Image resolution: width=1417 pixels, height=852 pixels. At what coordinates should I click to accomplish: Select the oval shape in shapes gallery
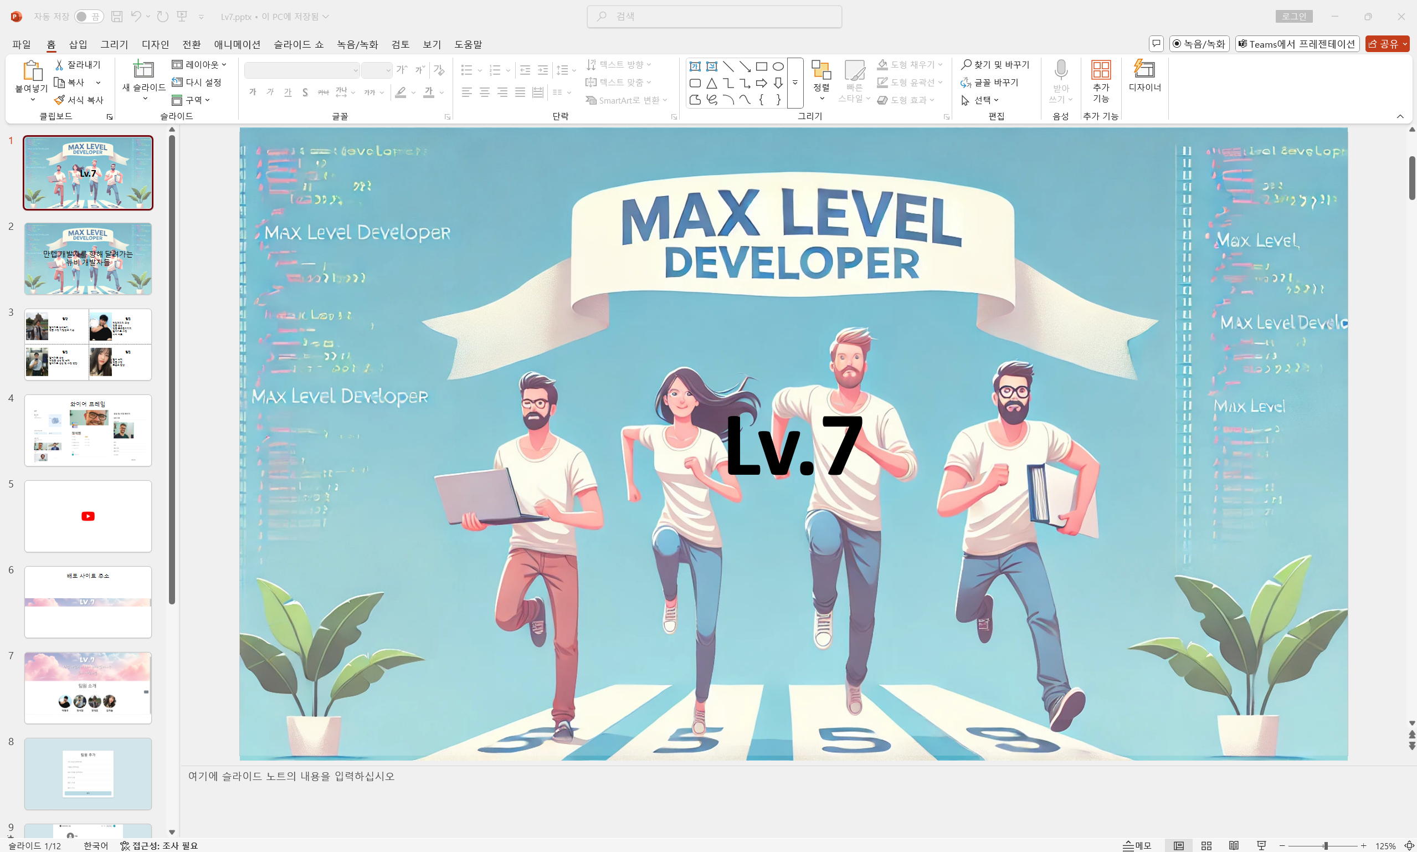[778, 66]
